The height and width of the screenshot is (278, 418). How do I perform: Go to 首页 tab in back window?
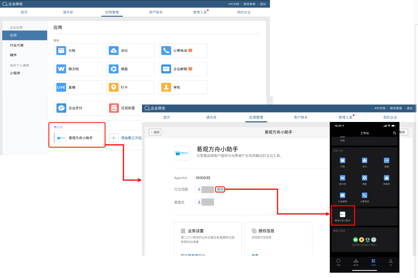[24, 12]
